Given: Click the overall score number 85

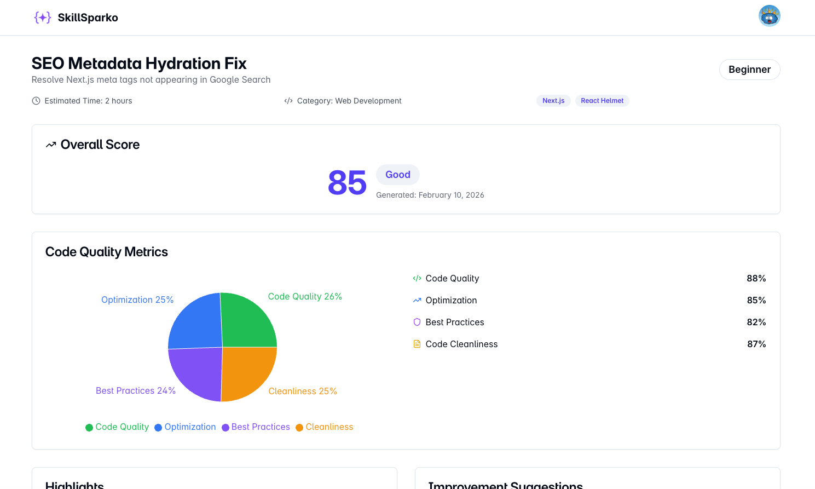Looking at the screenshot, I should coord(347,182).
